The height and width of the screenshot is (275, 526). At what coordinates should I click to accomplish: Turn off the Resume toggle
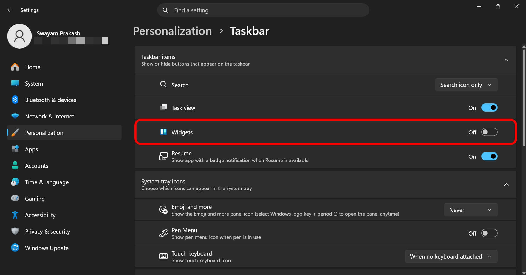490,157
